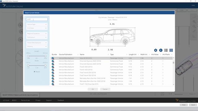Click the Finish button at bottom right
Viewport: 198px width, 111px height.
pos(184,105)
